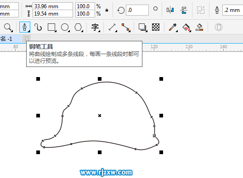Select the Drop Shadow tool

(142, 27)
